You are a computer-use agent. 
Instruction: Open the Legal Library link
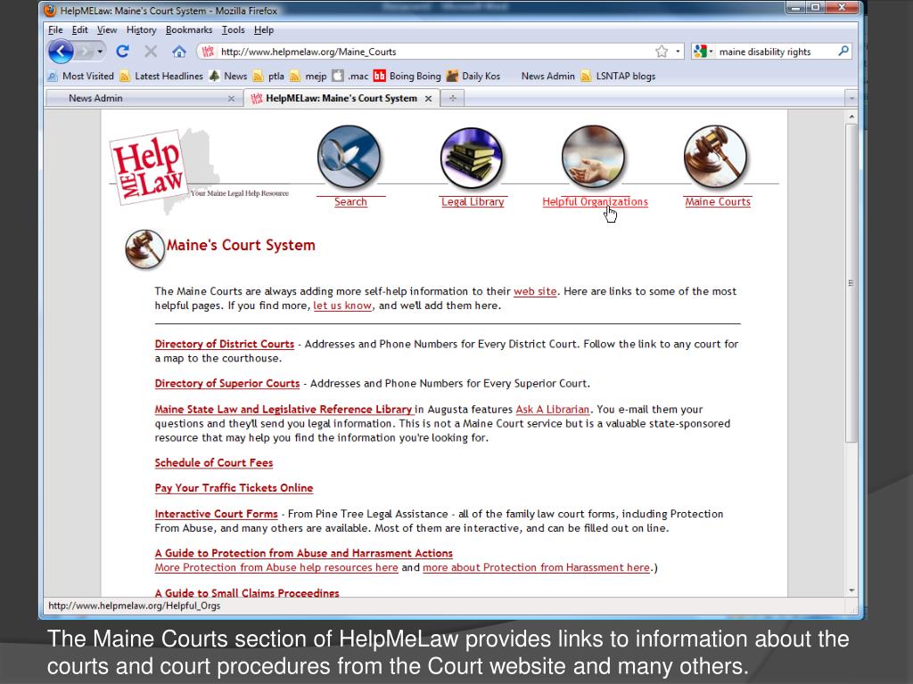[473, 202]
